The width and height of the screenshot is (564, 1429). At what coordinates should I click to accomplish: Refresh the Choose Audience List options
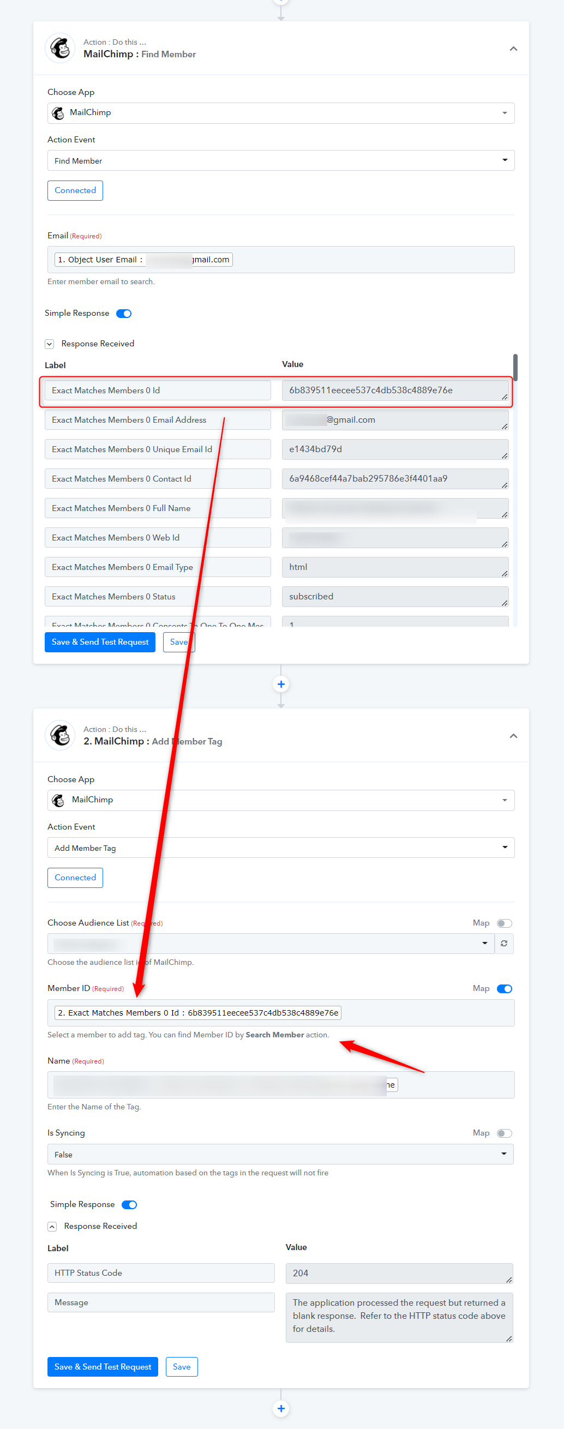click(x=504, y=943)
